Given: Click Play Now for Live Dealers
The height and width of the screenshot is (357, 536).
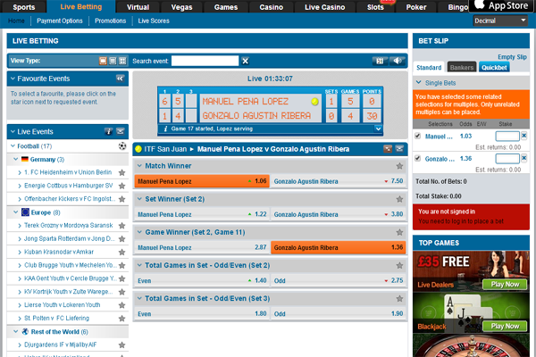Looking at the screenshot, I should point(505,284).
